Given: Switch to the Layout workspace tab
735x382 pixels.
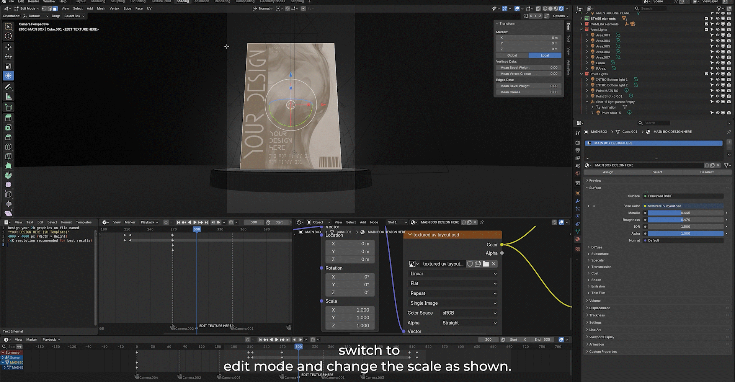Looking at the screenshot, I should [x=80, y=2].
